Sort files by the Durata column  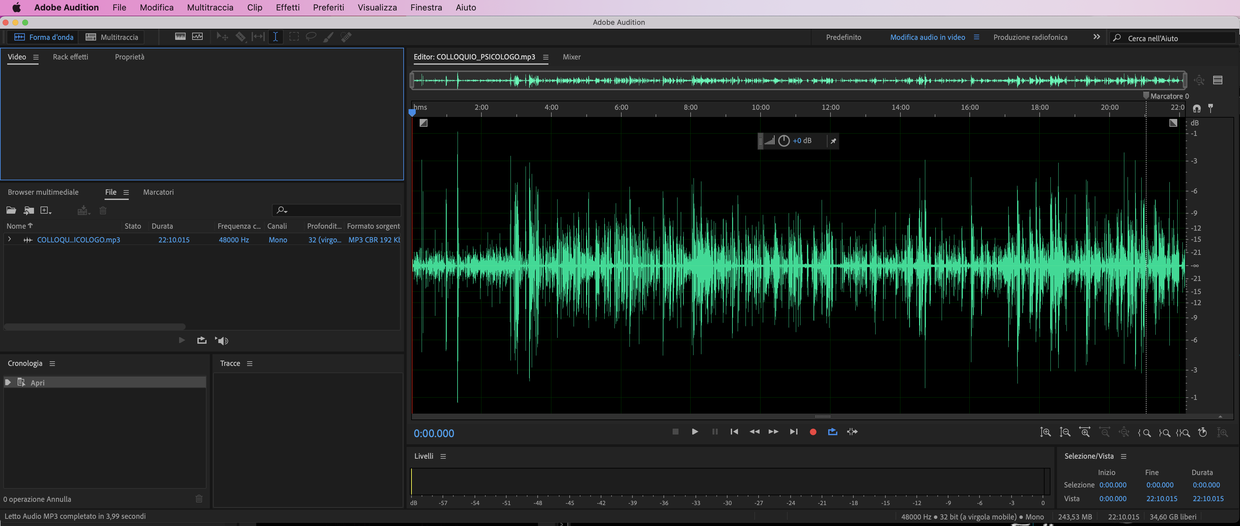pos(162,226)
